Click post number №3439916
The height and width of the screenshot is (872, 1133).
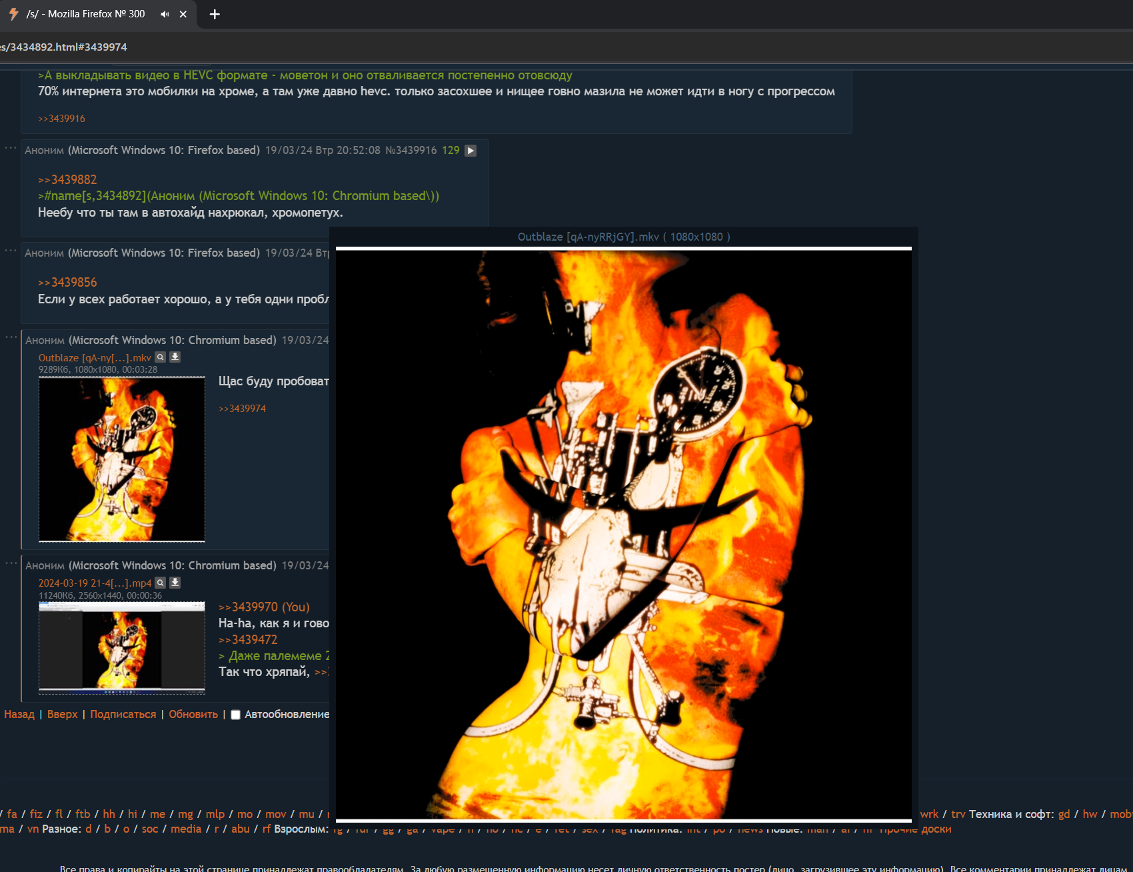pos(411,151)
